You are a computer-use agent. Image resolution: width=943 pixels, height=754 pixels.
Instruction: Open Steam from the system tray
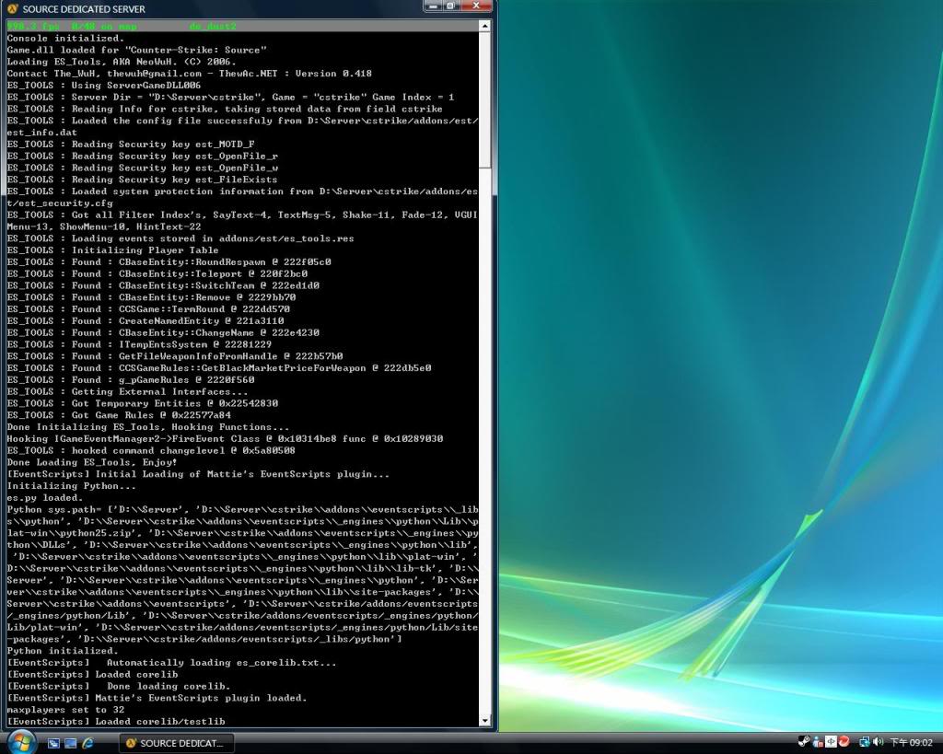[804, 742]
